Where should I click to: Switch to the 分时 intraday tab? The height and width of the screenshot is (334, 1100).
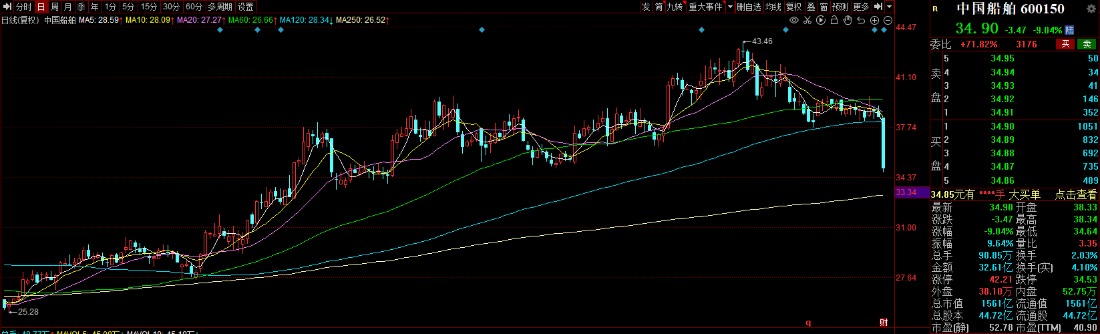coord(24,7)
